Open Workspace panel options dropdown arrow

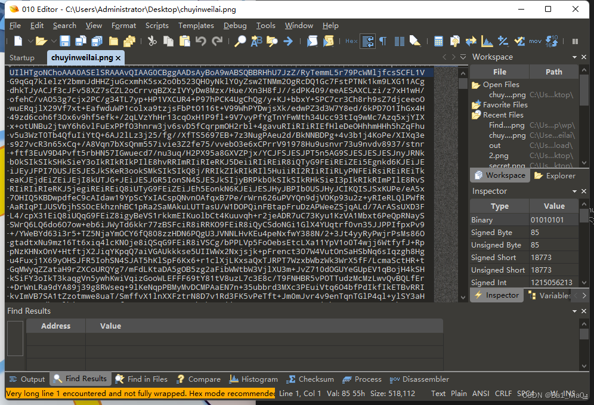click(574, 57)
